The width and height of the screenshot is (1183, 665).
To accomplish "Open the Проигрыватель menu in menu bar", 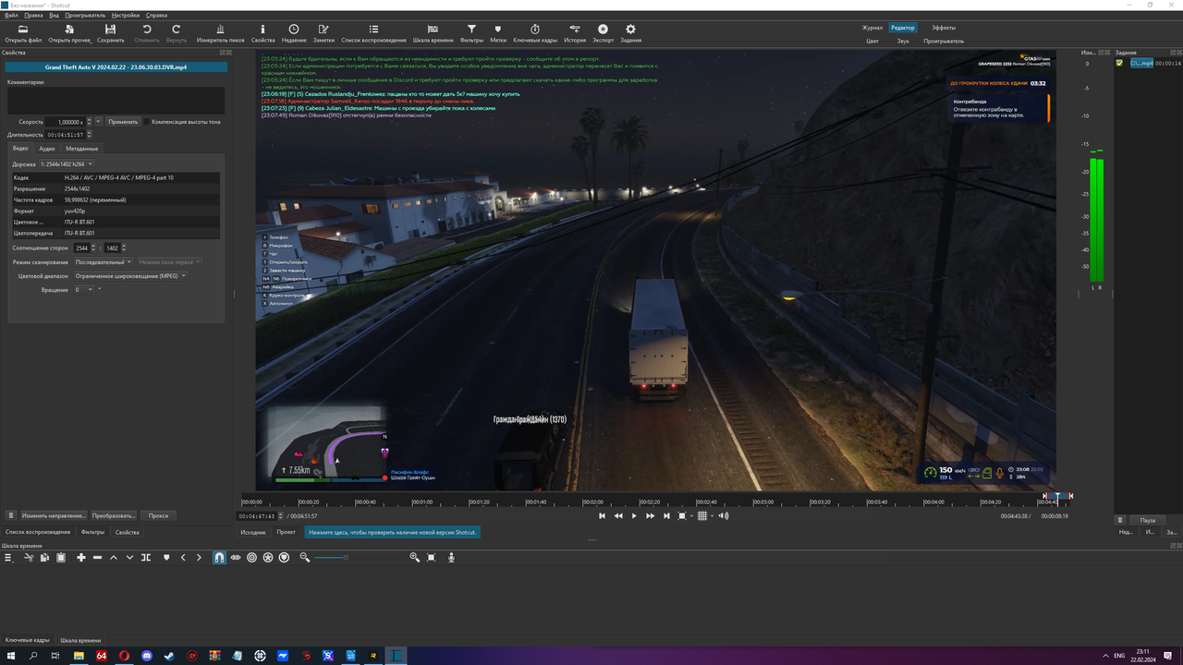I will pos(85,16).
